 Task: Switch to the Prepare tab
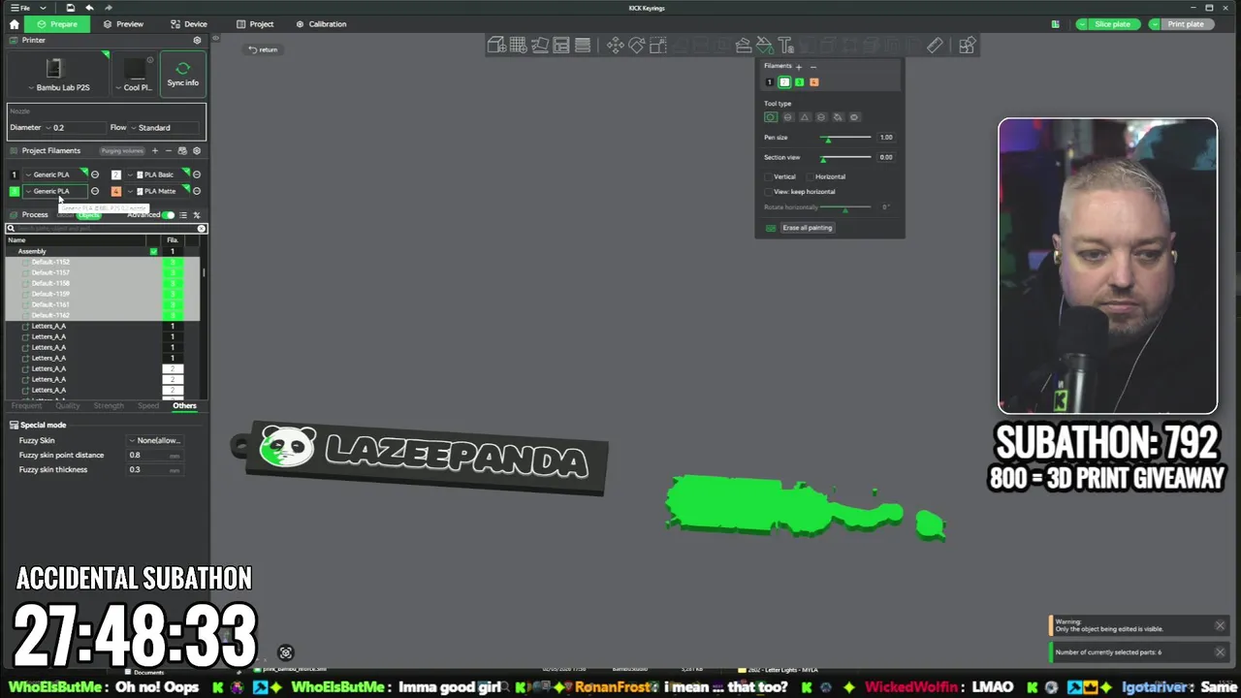coord(57,24)
